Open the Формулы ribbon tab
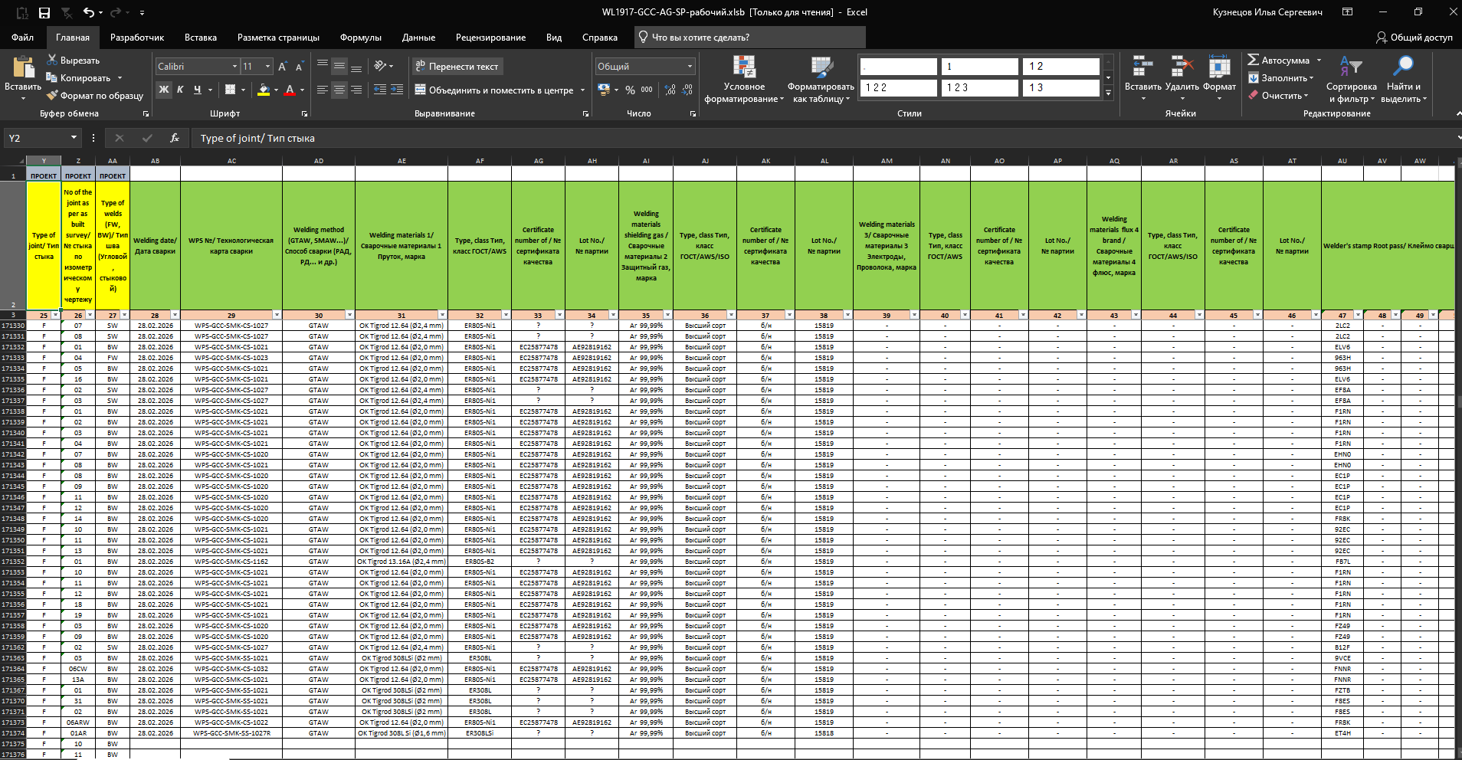The height and width of the screenshot is (760, 1462). (360, 38)
